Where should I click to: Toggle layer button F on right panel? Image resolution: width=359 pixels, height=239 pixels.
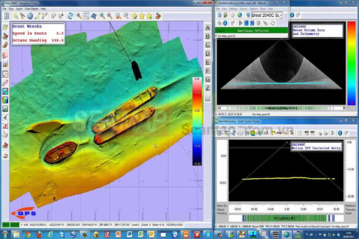[x=208, y=71]
